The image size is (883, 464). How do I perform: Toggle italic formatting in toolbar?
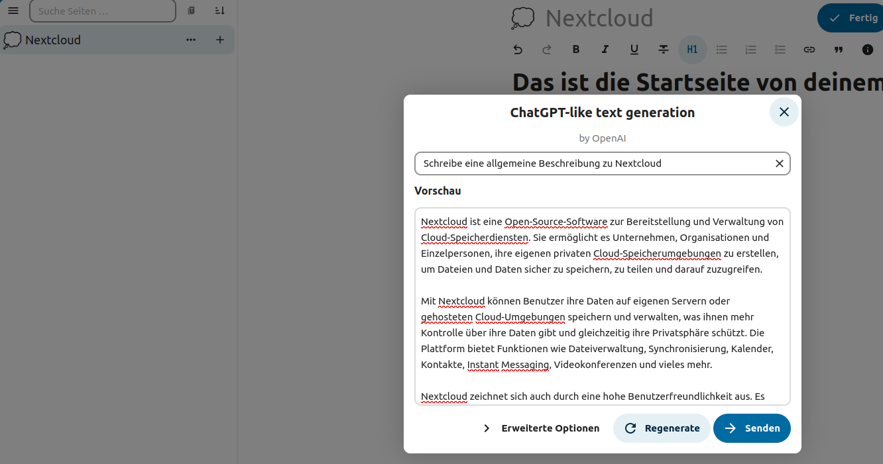click(605, 50)
